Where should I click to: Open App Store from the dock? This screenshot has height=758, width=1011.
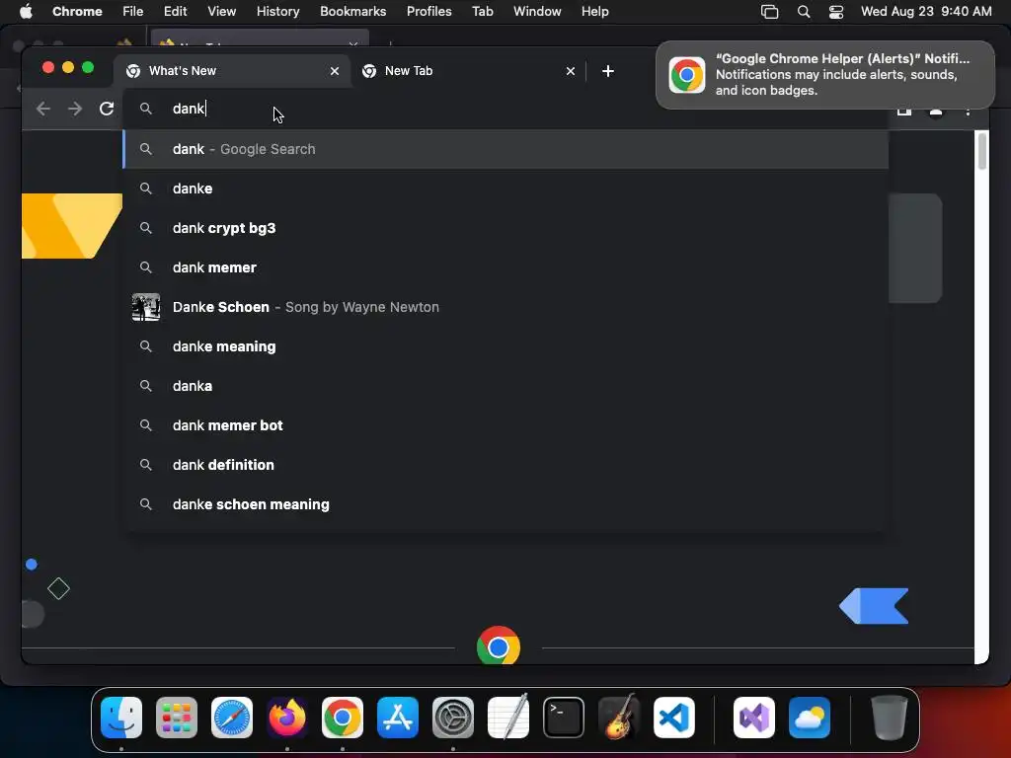pos(398,718)
